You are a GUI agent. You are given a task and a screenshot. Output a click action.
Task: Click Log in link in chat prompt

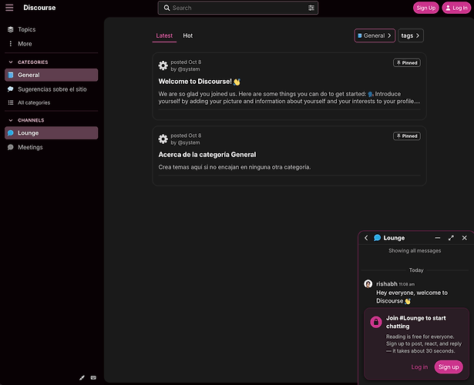(419, 367)
